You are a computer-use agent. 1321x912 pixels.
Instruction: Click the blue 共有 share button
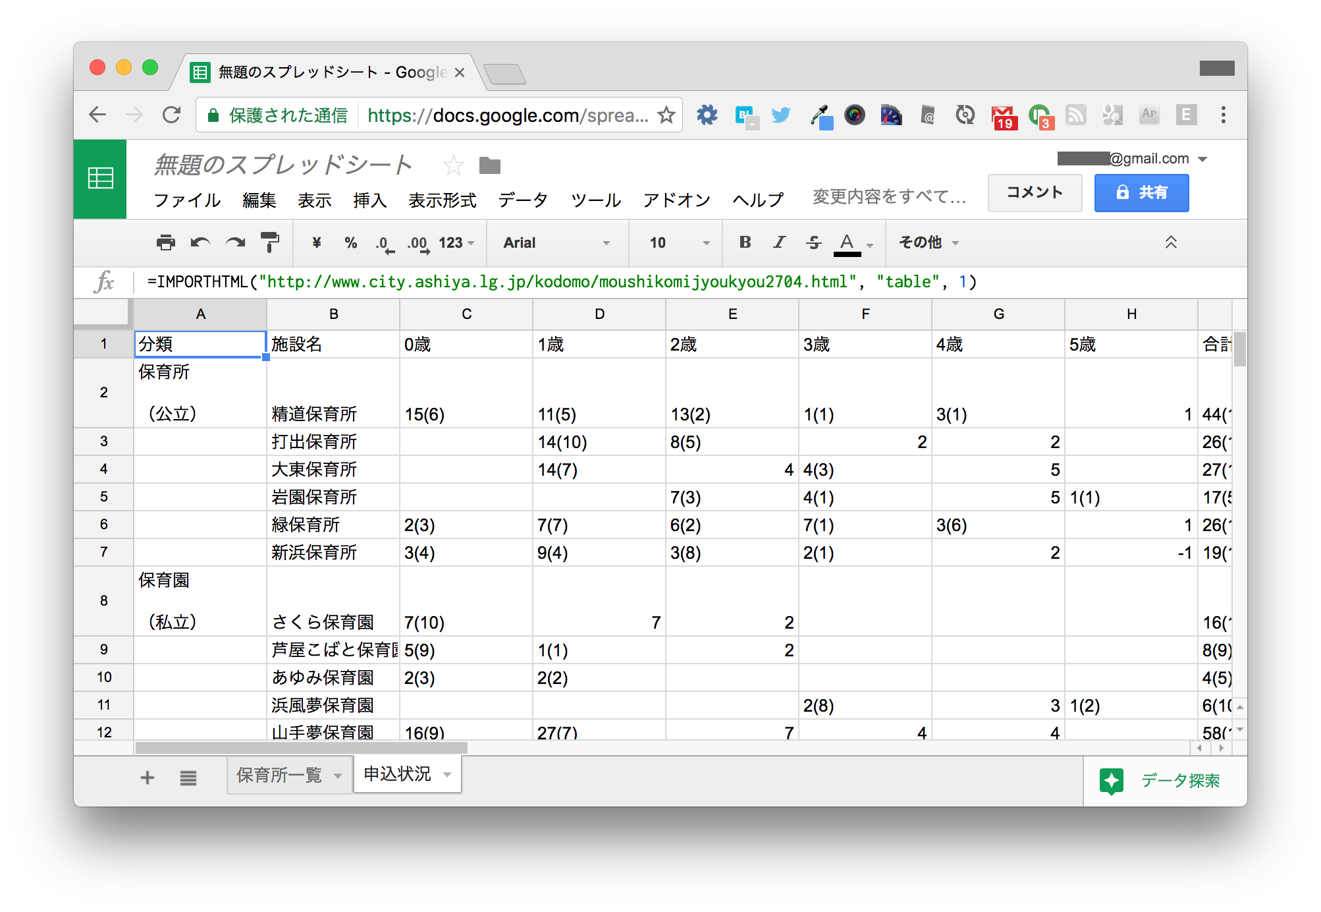(x=1141, y=192)
